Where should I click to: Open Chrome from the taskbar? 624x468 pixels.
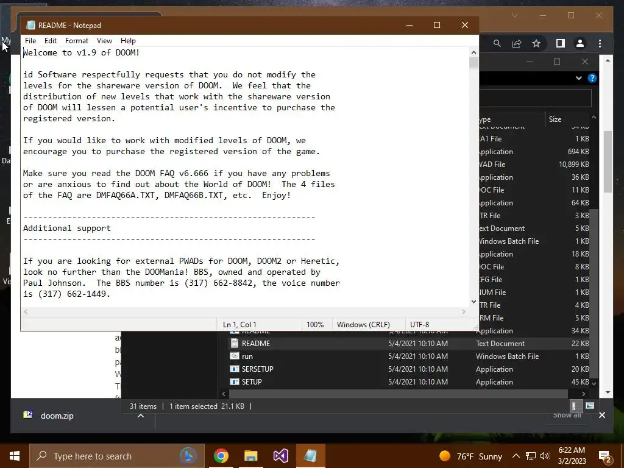click(x=221, y=456)
